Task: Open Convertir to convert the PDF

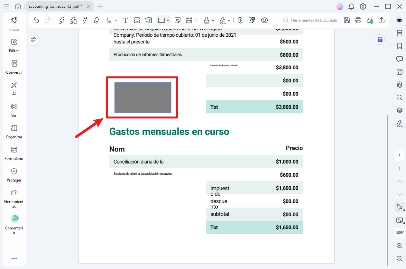Action: (14, 67)
